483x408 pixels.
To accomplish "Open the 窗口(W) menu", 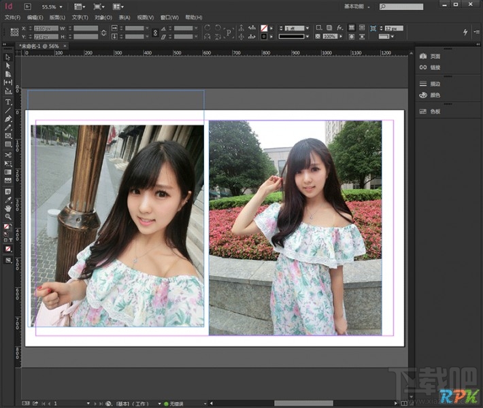I will click(171, 17).
